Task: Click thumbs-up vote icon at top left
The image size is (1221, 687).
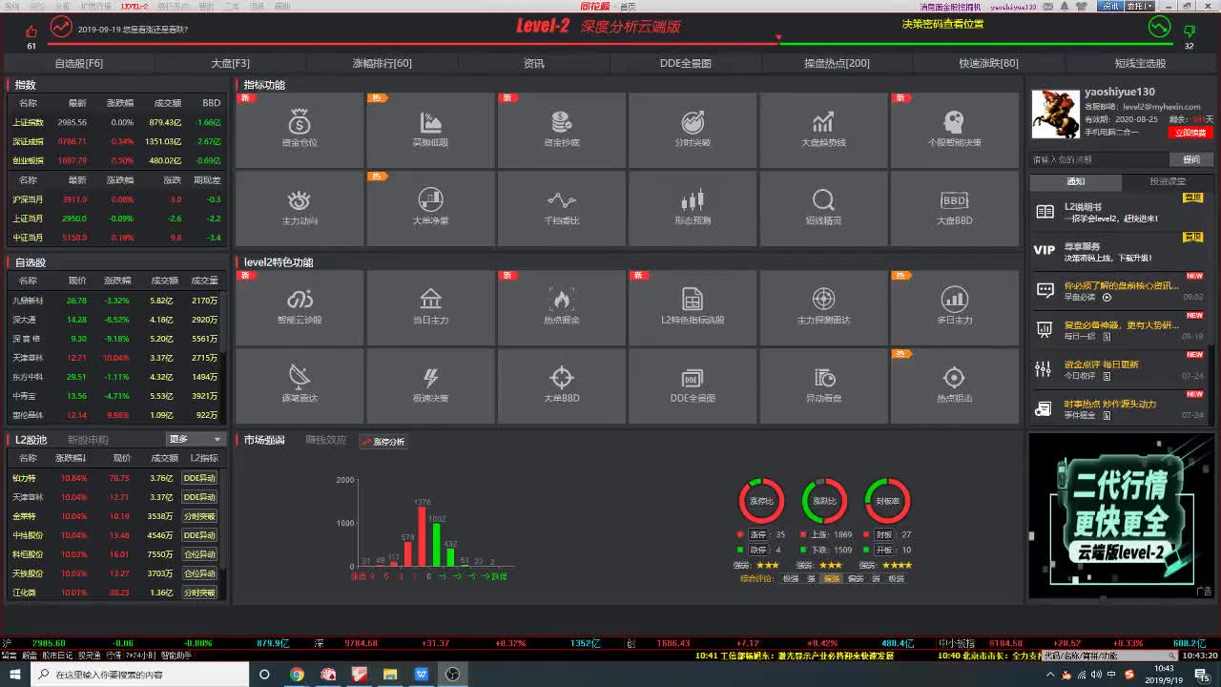Action: [x=31, y=31]
